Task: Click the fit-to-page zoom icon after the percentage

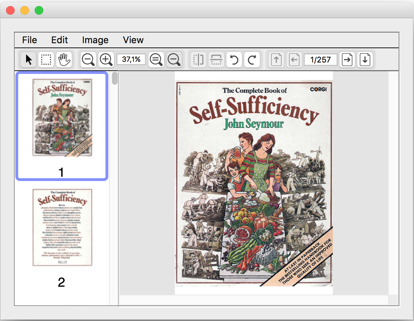Action: point(174,60)
